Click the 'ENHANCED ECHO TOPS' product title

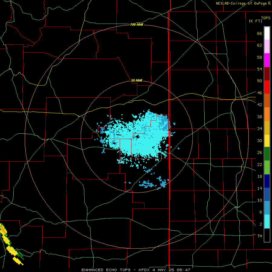pyautogui.click(x=106, y=270)
